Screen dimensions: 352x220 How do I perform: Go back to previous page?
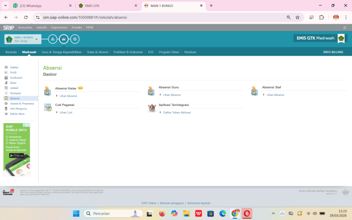pos(6,17)
